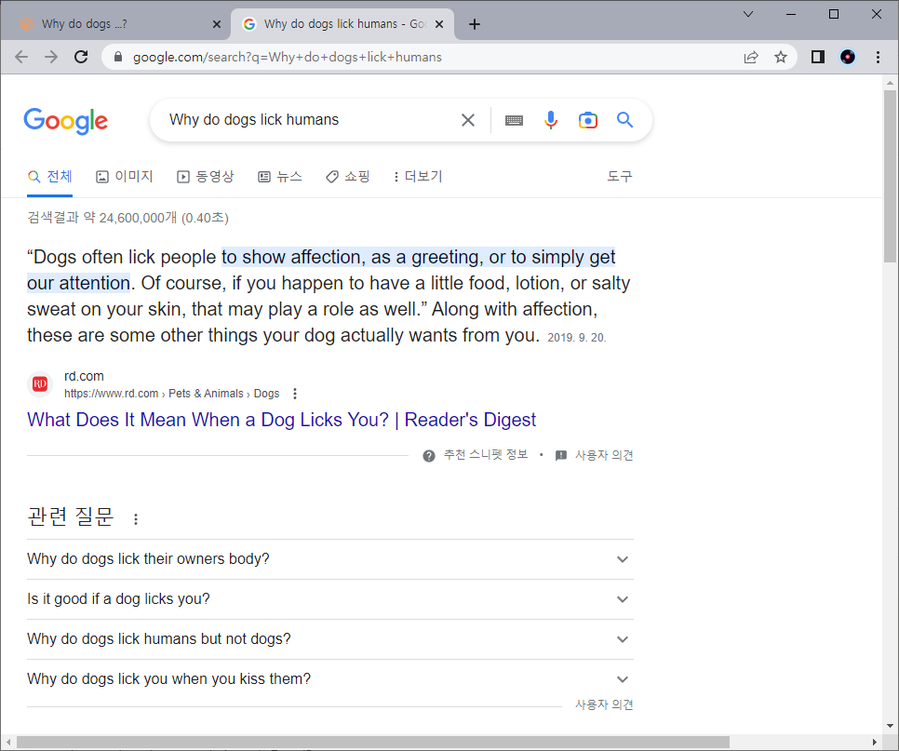
Task: Open the 더보기 menu
Action: pos(418,176)
